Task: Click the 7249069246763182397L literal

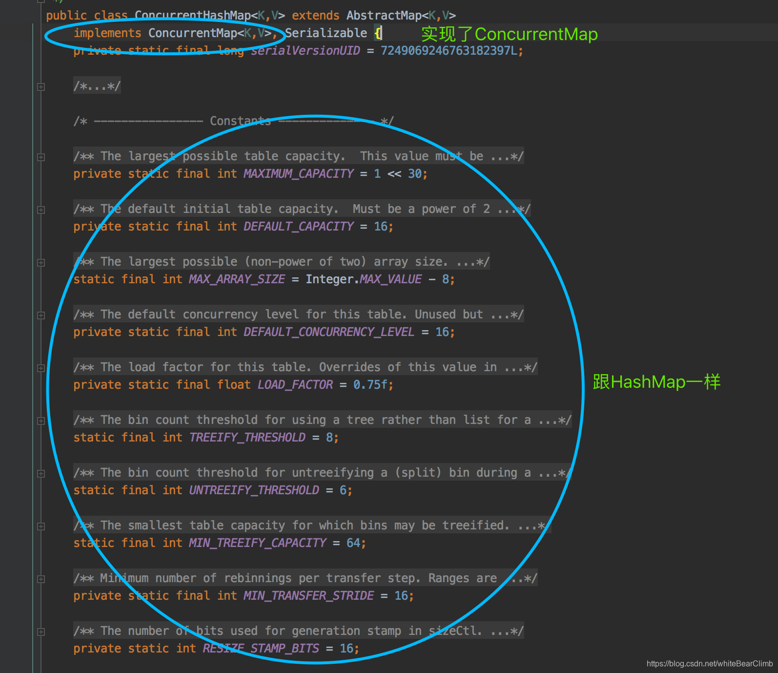Action: (449, 51)
